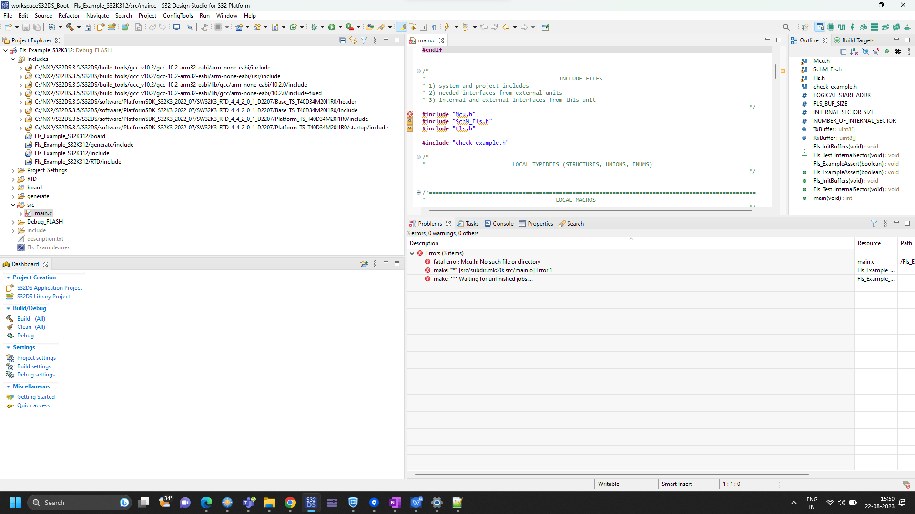The height and width of the screenshot is (514, 915).
Task: Open the Pins perspective chip icon
Action: tap(831, 27)
